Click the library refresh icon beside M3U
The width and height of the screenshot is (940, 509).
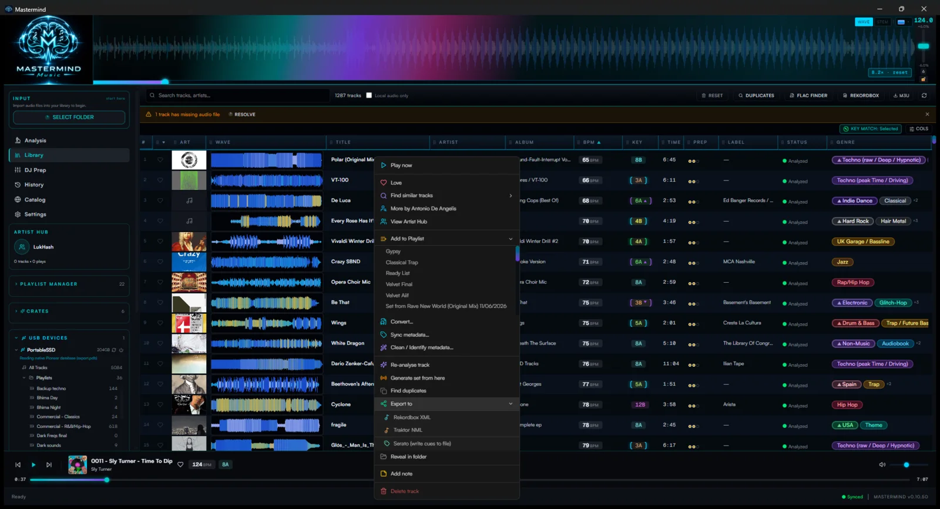point(924,95)
